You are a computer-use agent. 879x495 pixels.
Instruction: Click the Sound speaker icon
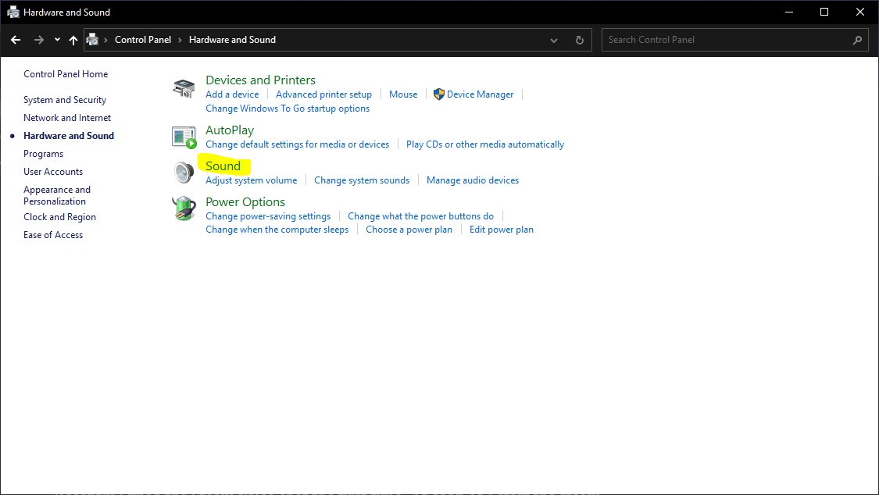(184, 173)
